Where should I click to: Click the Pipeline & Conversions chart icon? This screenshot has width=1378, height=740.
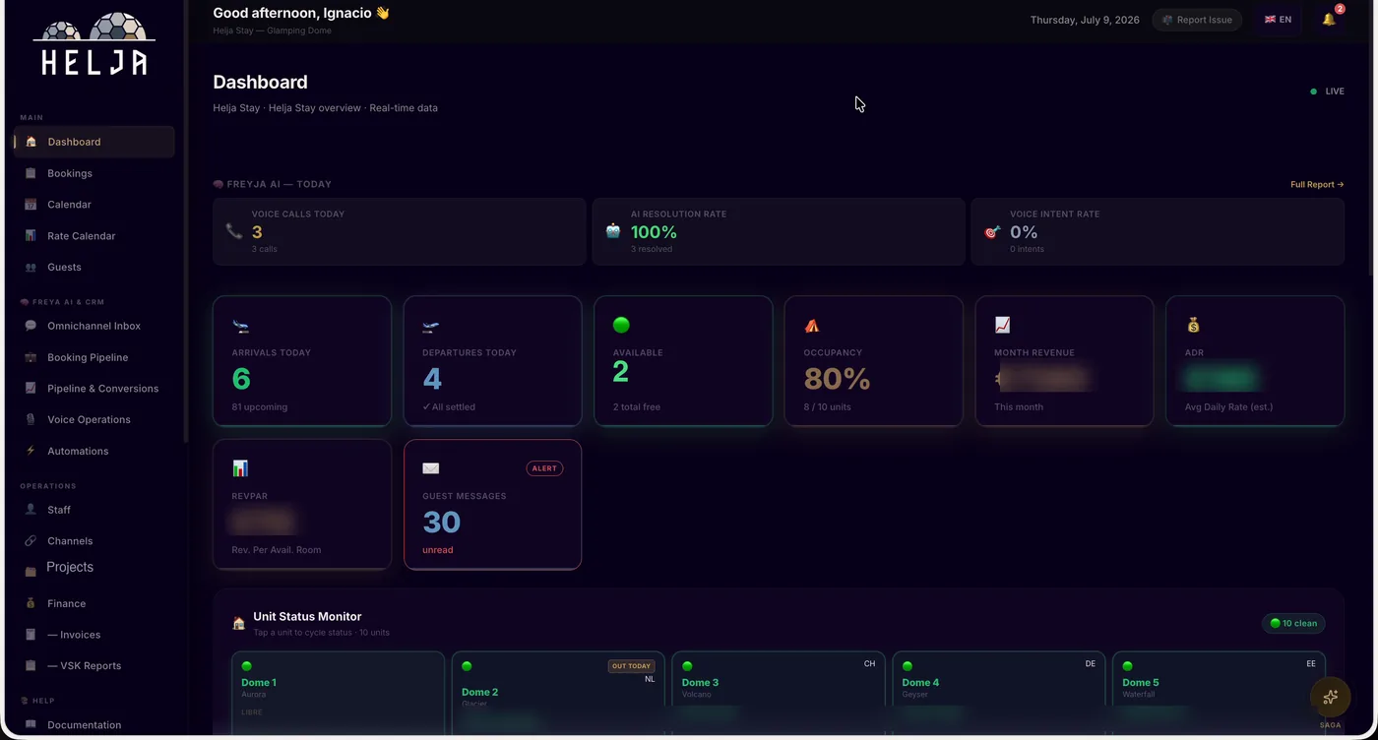(x=31, y=388)
